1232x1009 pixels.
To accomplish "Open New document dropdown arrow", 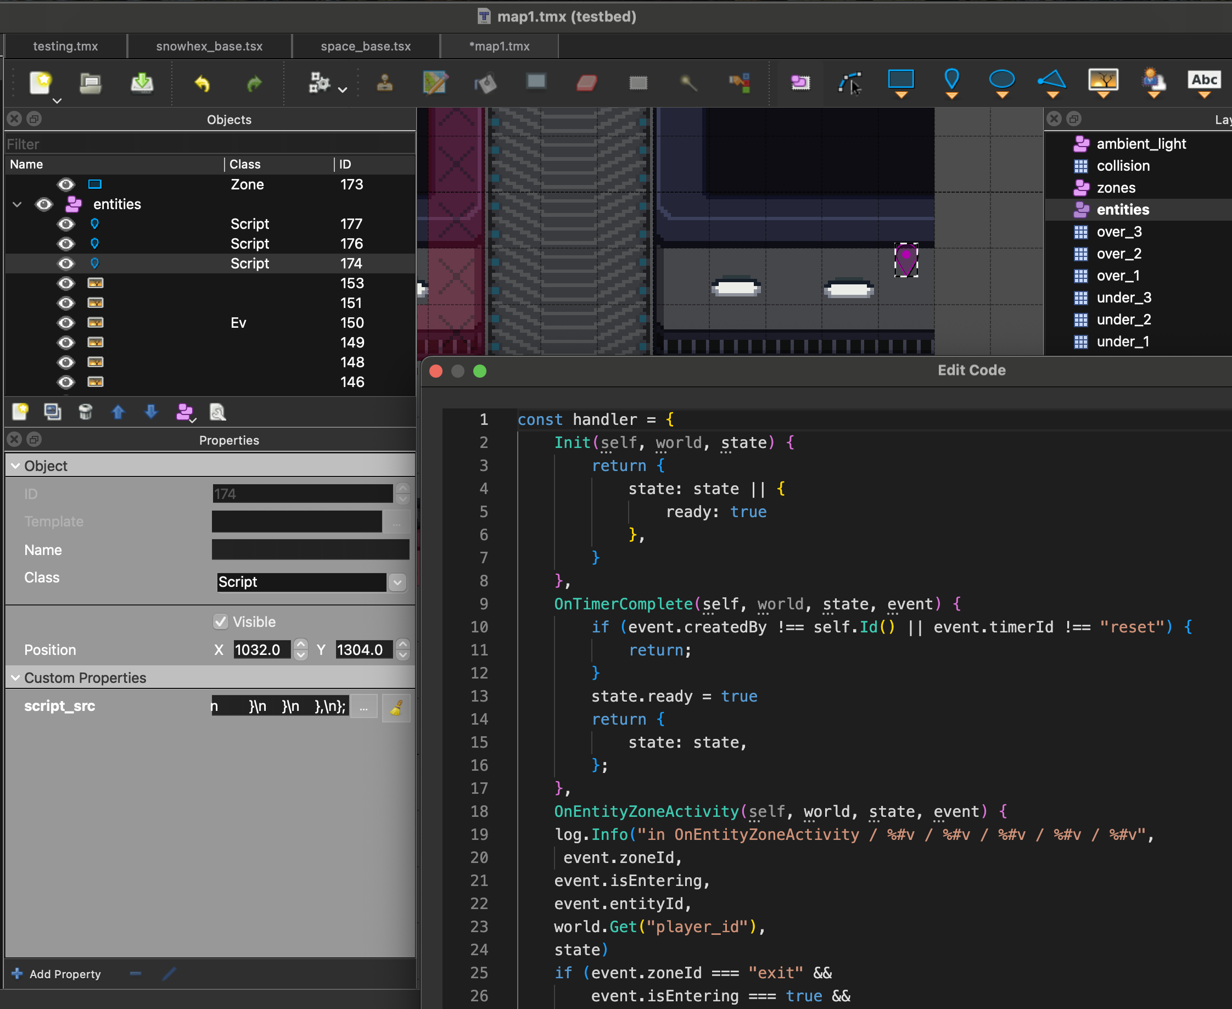I will [x=57, y=101].
